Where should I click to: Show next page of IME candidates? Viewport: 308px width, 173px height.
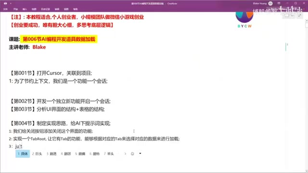[125, 154]
